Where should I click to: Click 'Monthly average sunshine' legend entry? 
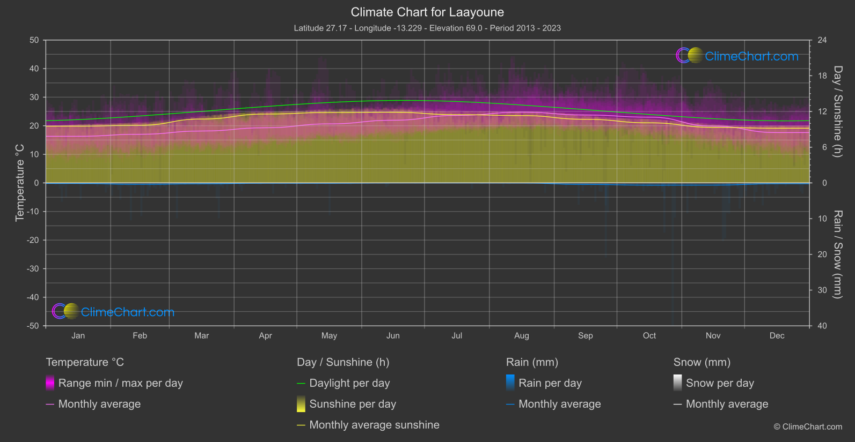point(368,425)
